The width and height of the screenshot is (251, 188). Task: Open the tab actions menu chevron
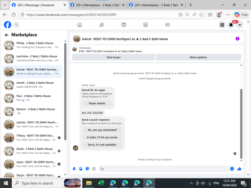pyautogui.click(x=5, y=5)
